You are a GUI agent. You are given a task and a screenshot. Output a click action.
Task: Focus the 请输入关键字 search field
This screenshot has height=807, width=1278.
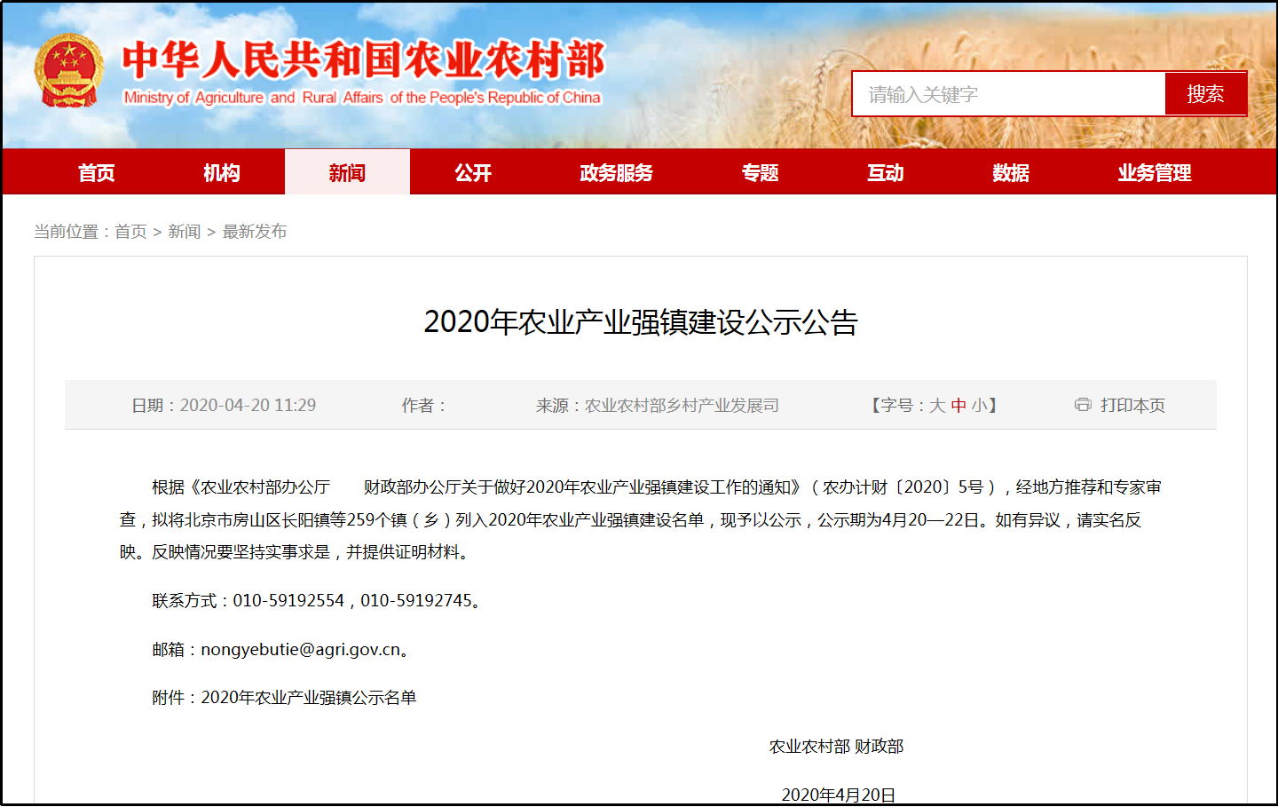1008,94
